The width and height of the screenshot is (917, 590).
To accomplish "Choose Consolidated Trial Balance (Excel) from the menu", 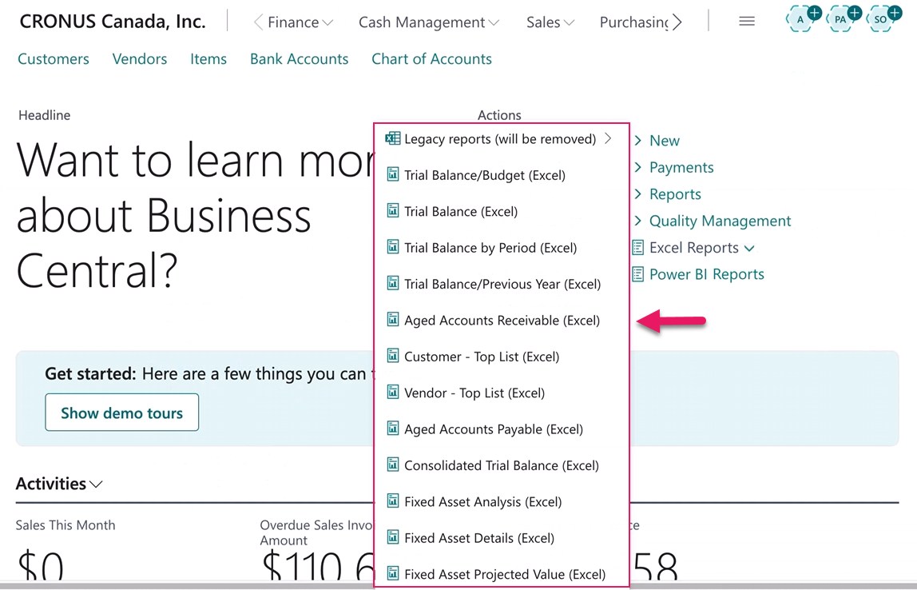I will [x=503, y=464].
